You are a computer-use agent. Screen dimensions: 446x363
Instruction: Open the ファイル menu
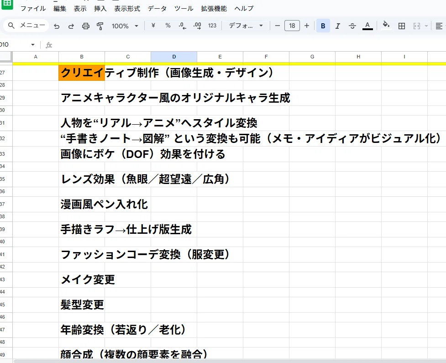[33, 9]
